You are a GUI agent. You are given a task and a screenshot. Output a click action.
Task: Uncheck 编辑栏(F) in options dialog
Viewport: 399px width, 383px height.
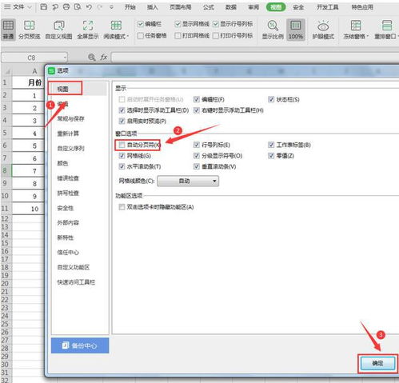coord(197,99)
